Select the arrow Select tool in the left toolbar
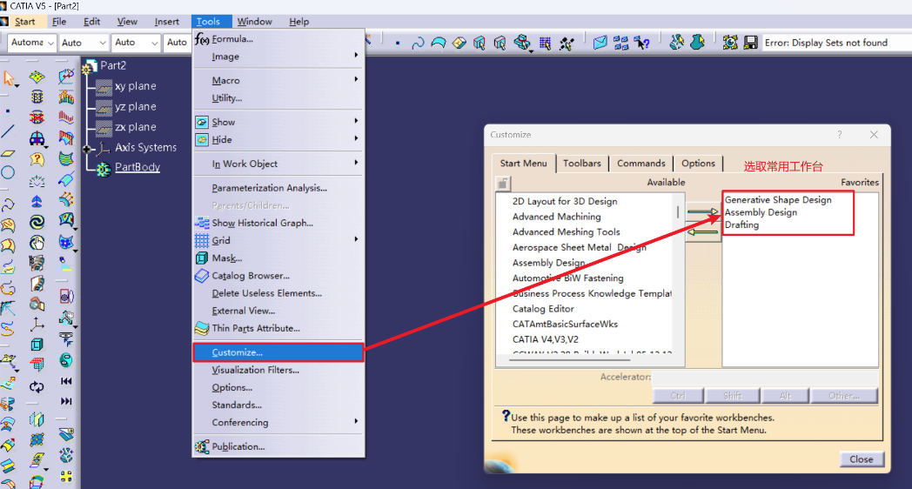 pyautogui.click(x=9, y=77)
